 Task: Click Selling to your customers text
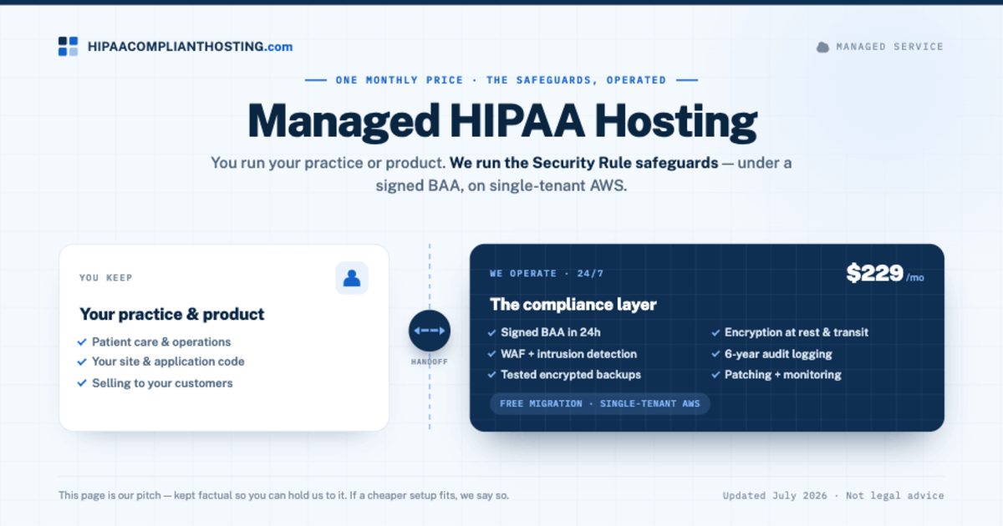point(162,383)
